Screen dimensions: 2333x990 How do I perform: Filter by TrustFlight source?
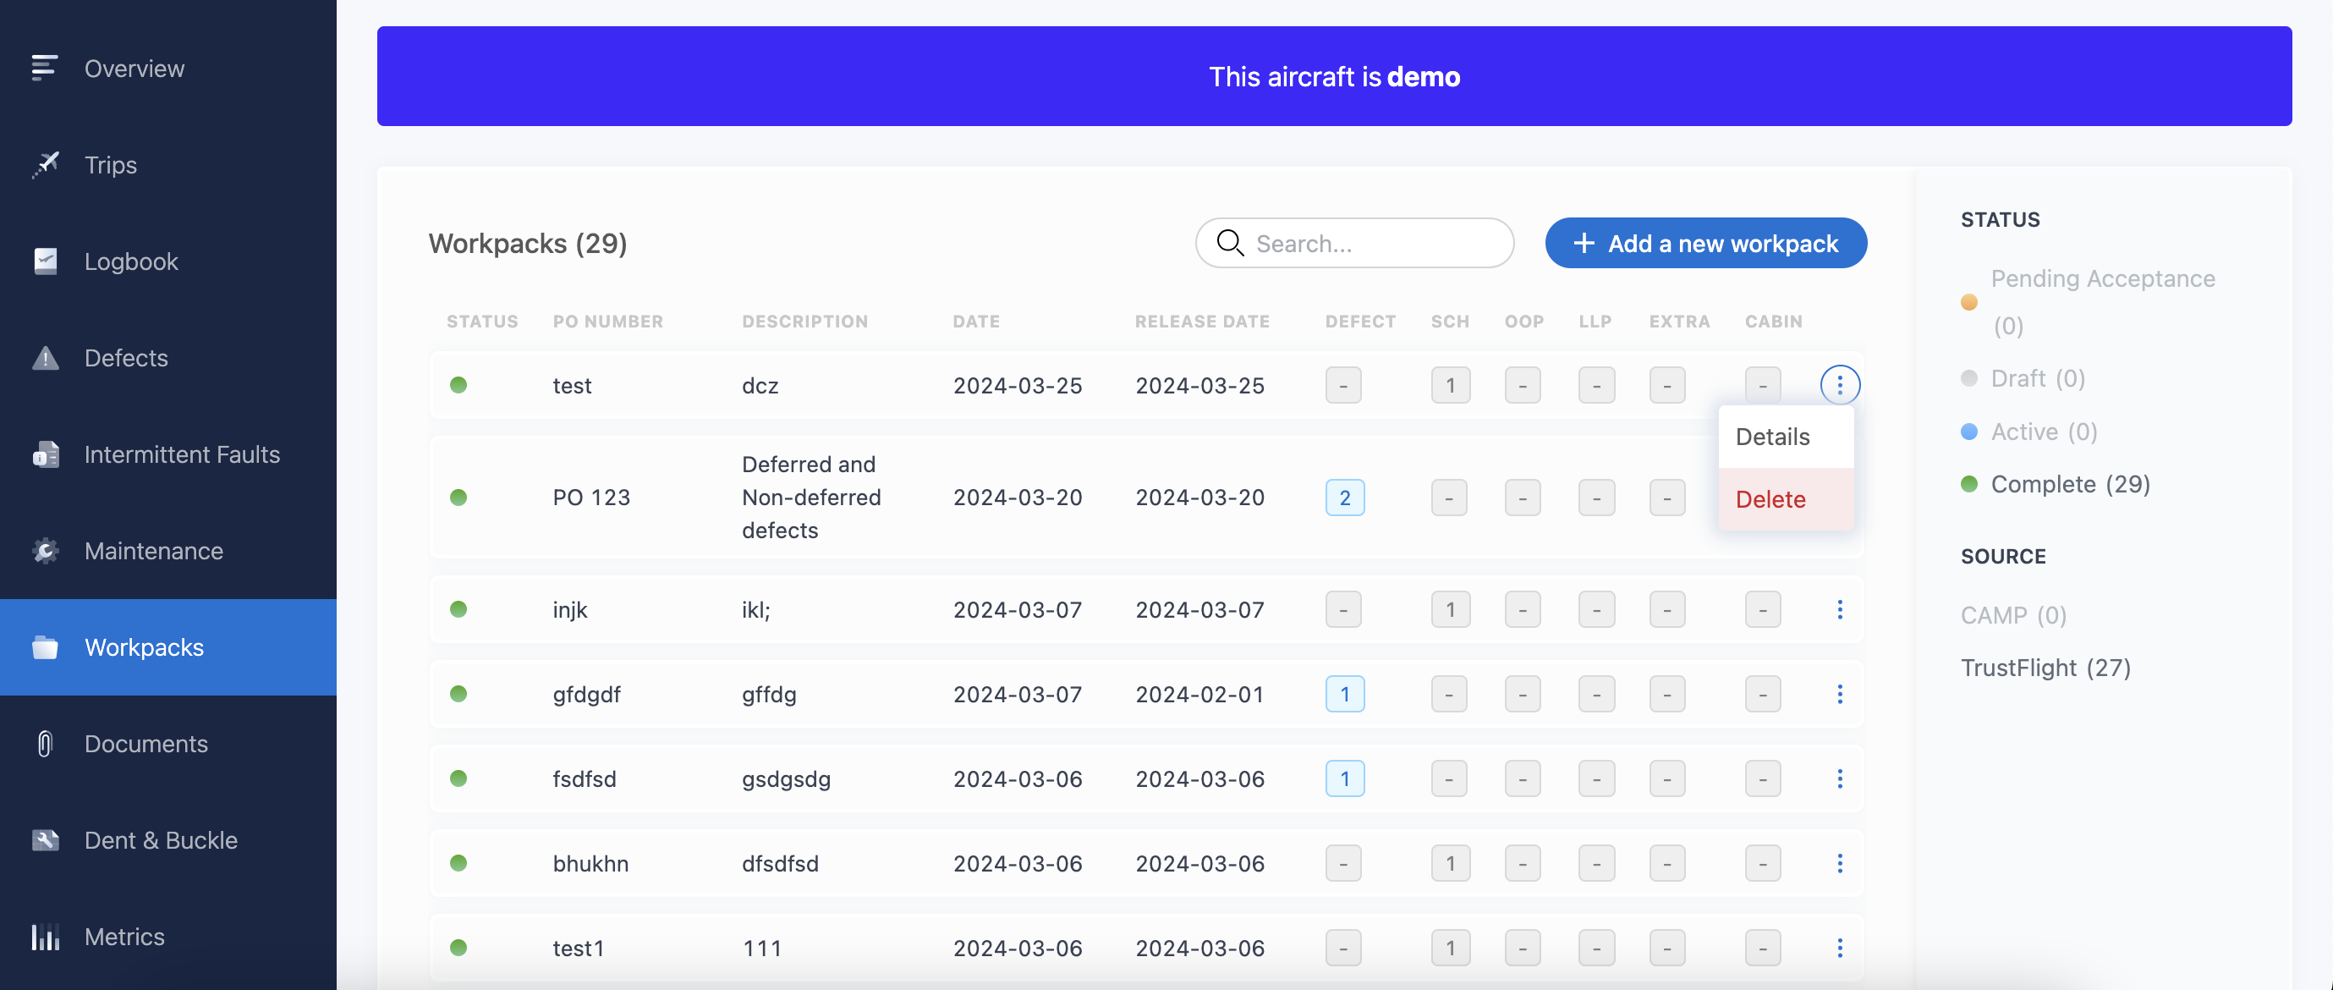2045,668
